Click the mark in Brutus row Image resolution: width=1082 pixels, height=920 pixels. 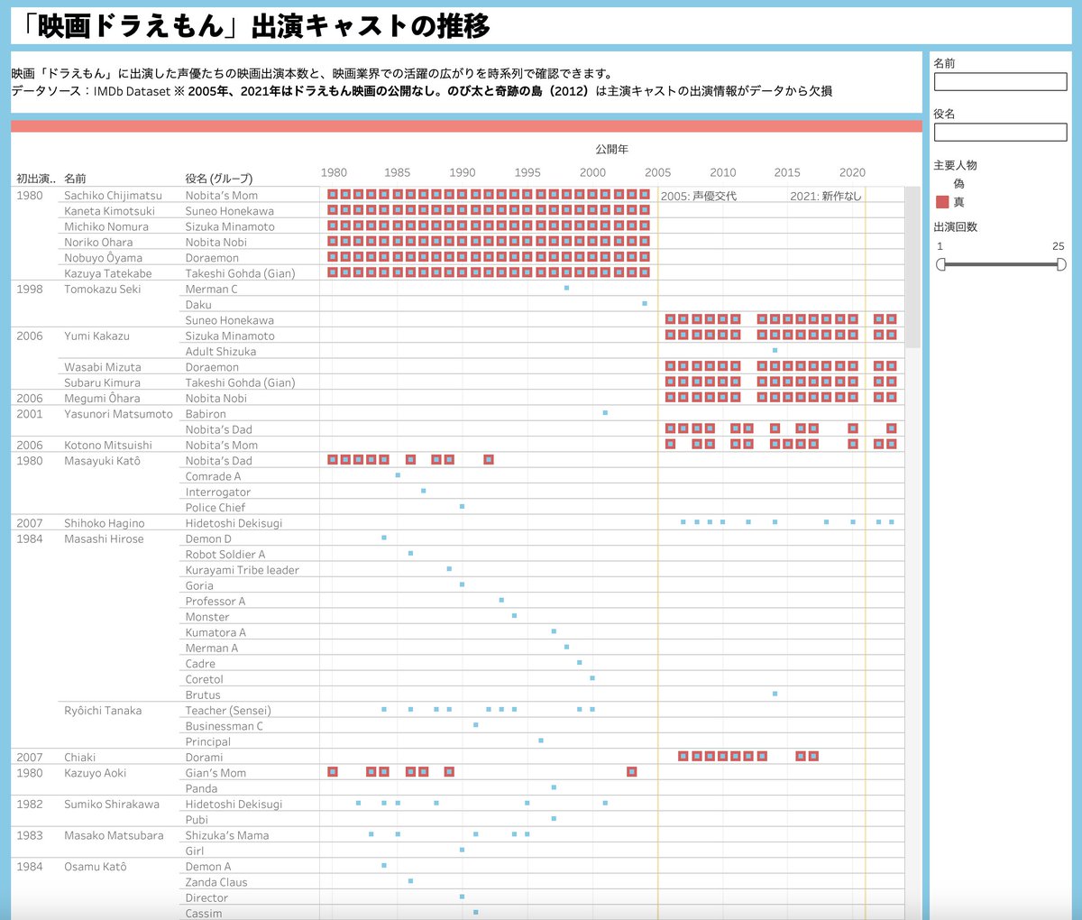(x=775, y=694)
